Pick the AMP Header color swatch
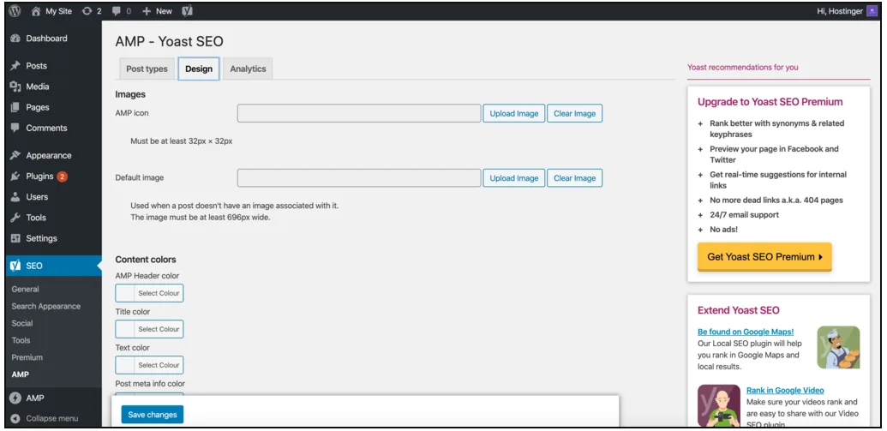This screenshot has width=887, height=431. [125, 293]
